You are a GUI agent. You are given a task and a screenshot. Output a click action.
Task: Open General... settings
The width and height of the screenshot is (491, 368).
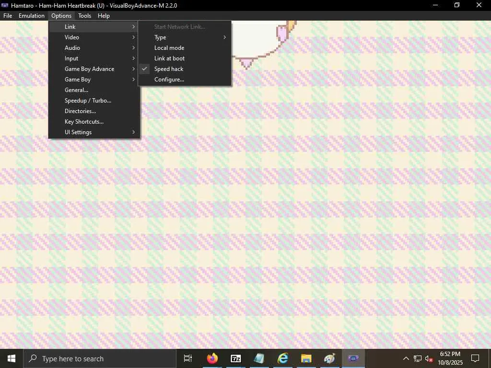pos(94,90)
